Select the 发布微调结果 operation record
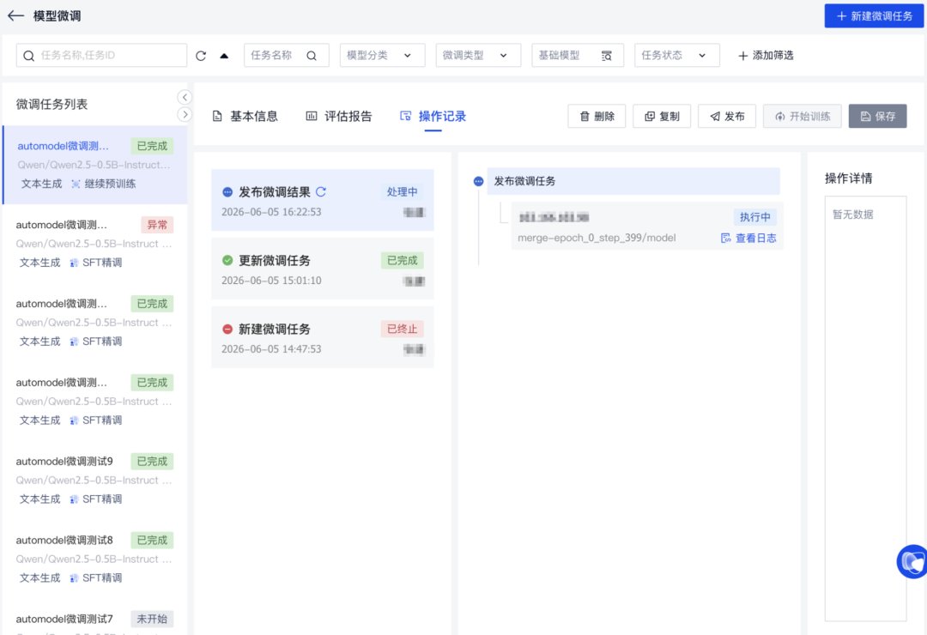This screenshot has height=635, width=927. (x=322, y=201)
